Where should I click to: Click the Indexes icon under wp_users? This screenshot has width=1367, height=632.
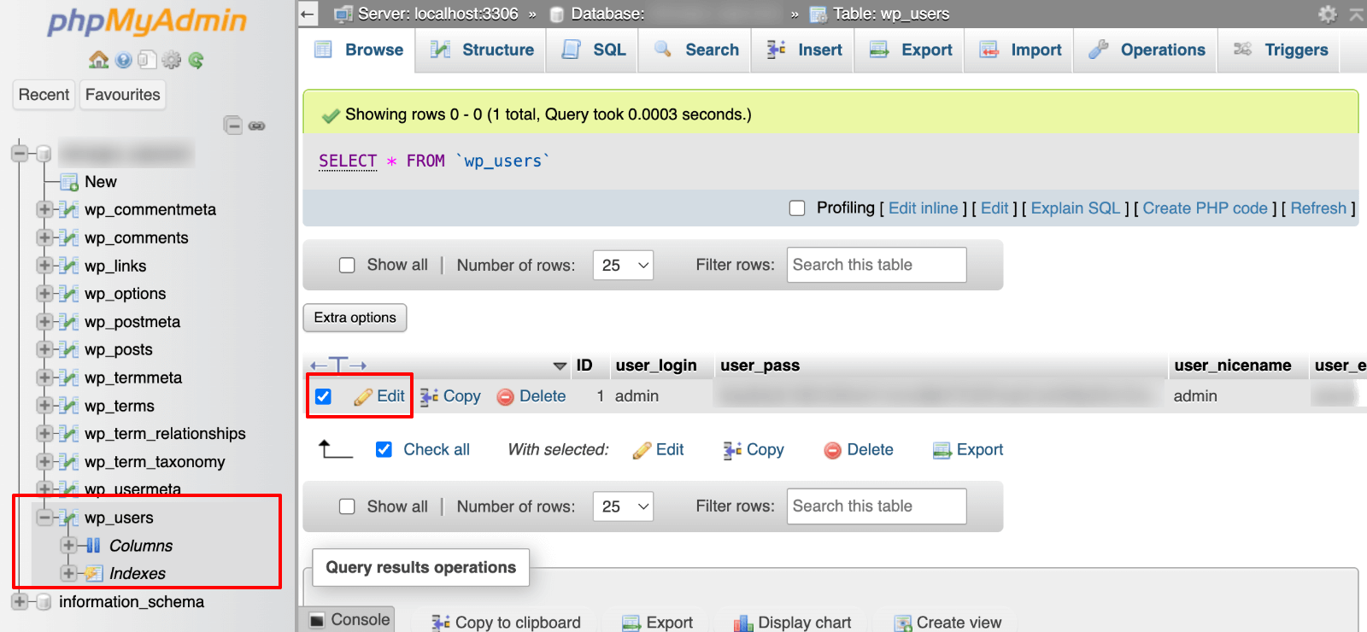[94, 573]
